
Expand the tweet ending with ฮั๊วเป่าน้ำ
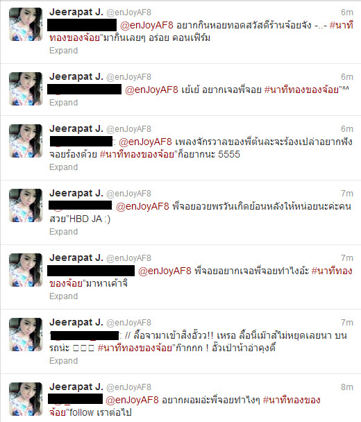coord(64,361)
